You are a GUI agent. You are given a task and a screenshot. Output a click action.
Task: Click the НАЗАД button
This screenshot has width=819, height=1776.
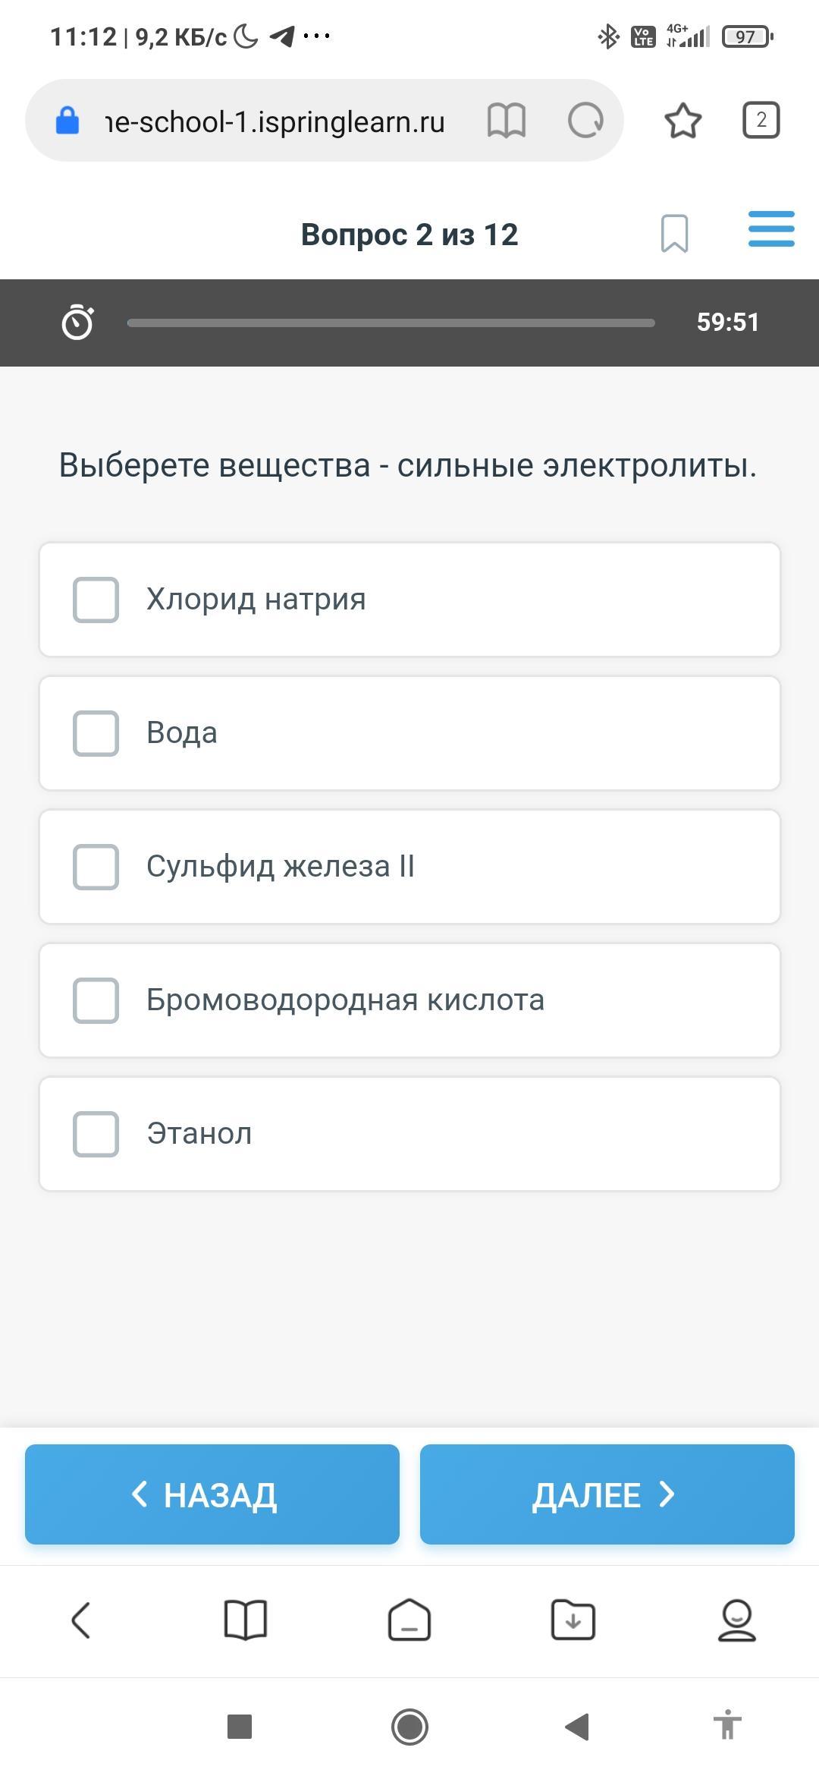[x=212, y=1494]
